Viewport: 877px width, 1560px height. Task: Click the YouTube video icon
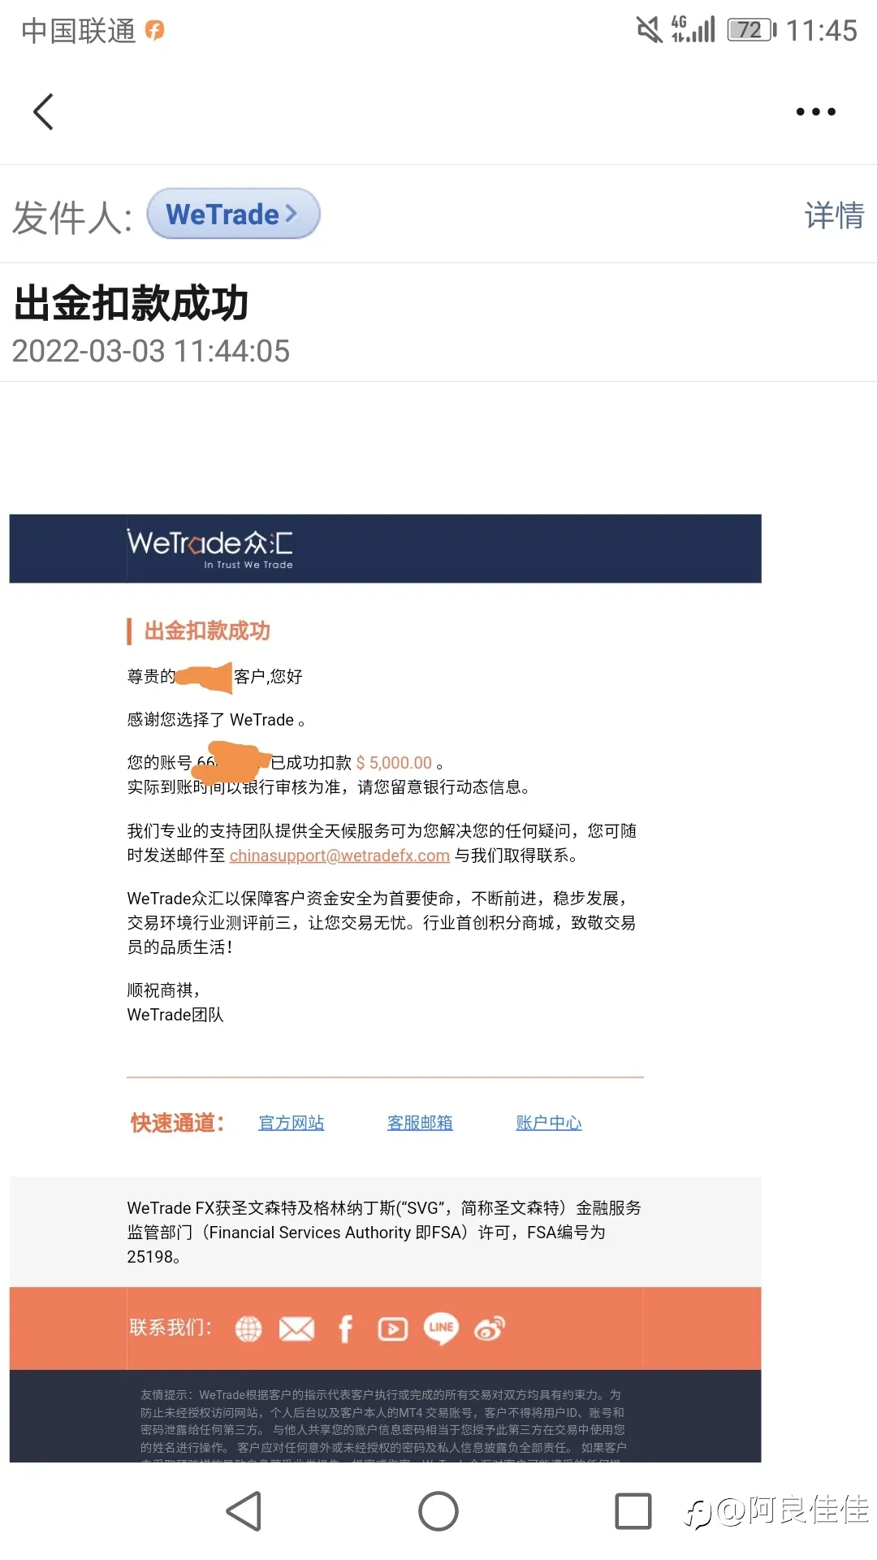393,1329
